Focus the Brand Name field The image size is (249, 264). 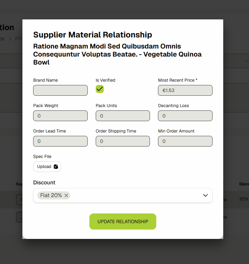pos(60,90)
